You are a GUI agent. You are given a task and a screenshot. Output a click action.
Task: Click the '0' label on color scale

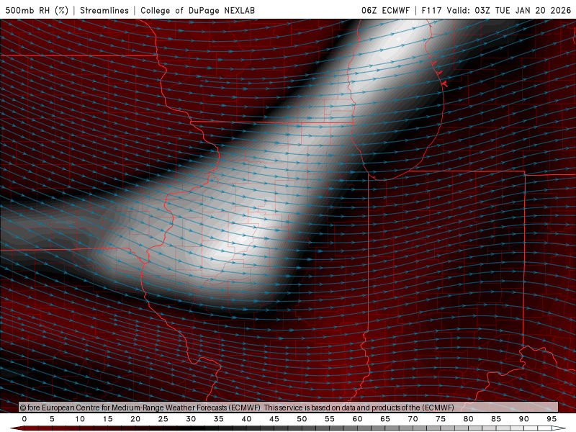[24, 419]
